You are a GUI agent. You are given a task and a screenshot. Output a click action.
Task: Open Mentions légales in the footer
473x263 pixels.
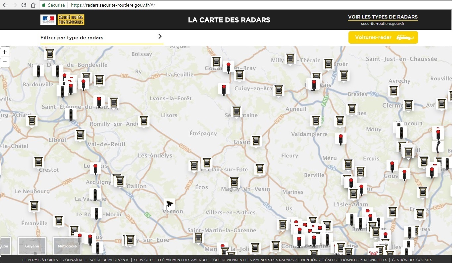click(319, 260)
